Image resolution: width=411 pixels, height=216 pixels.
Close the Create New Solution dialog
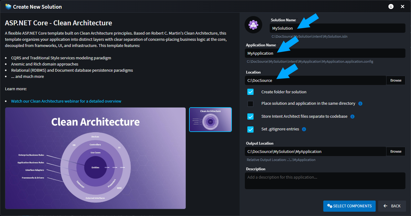(403, 6)
